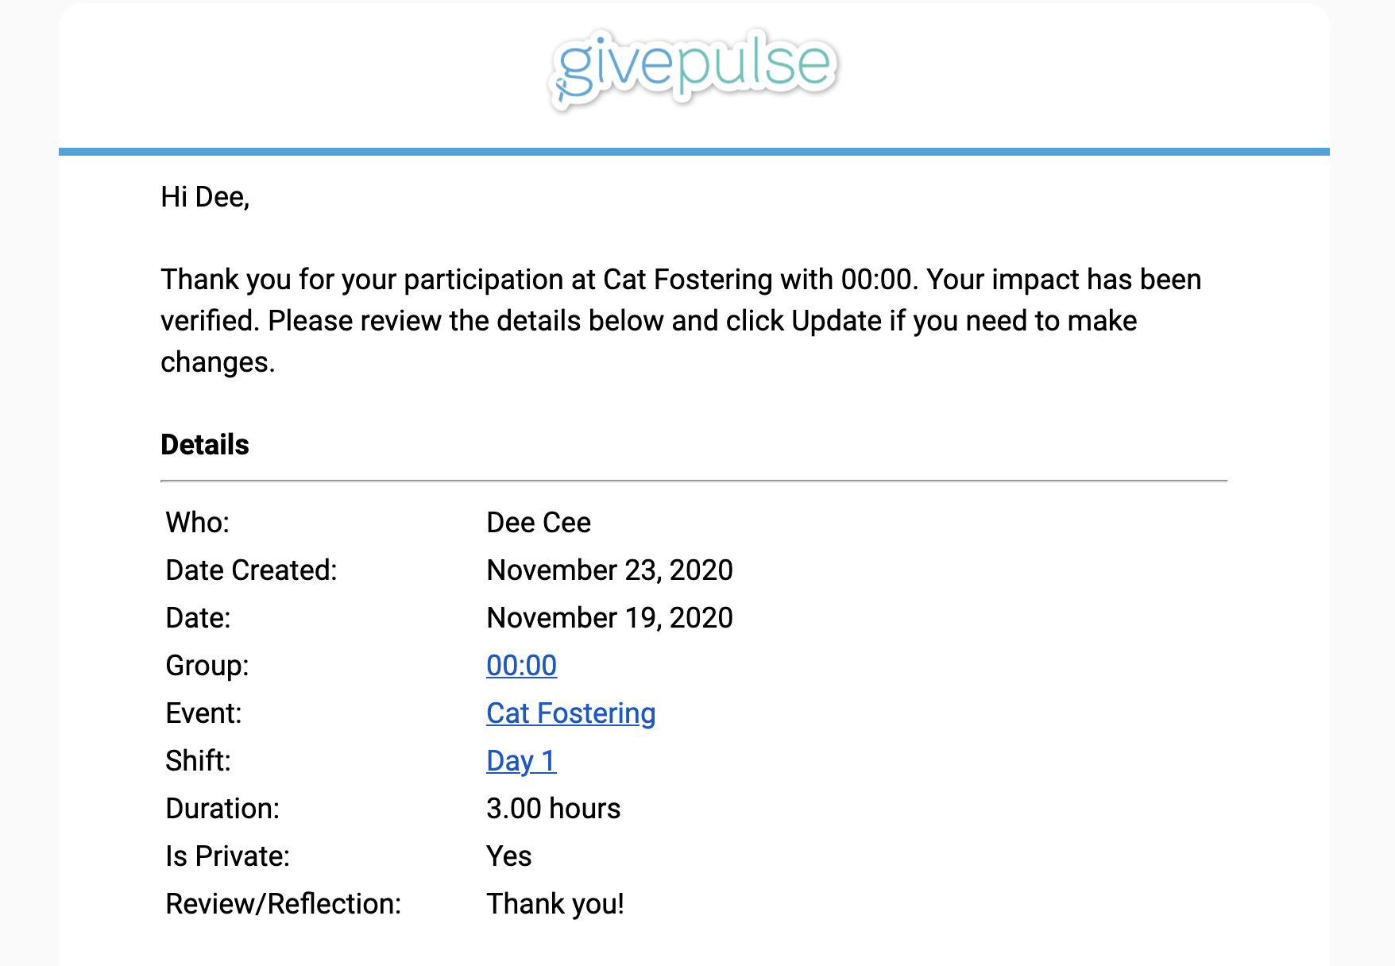Click the 'Hi Dee,' greeting text

pyautogui.click(x=205, y=197)
